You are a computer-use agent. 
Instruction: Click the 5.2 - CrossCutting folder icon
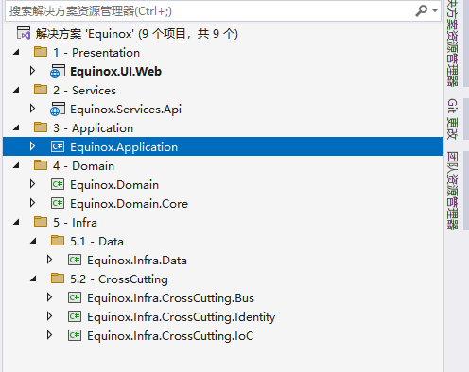(58, 279)
